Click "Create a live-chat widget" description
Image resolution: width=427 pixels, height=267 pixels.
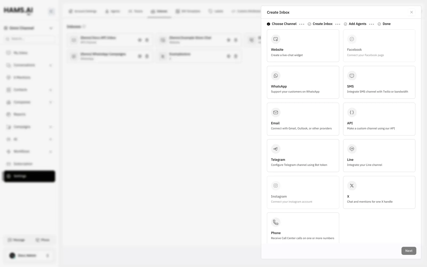click(x=287, y=55)
